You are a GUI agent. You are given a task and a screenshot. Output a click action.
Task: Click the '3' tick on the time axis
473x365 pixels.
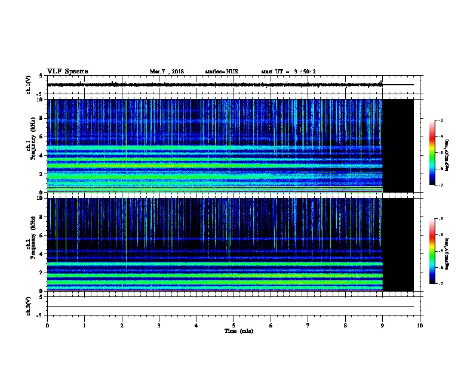coord(159,326)
